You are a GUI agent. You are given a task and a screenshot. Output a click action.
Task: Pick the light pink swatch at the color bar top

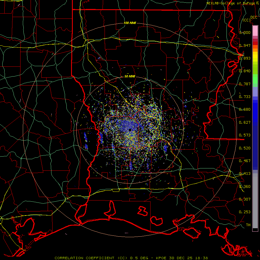(x=255, y=31)
